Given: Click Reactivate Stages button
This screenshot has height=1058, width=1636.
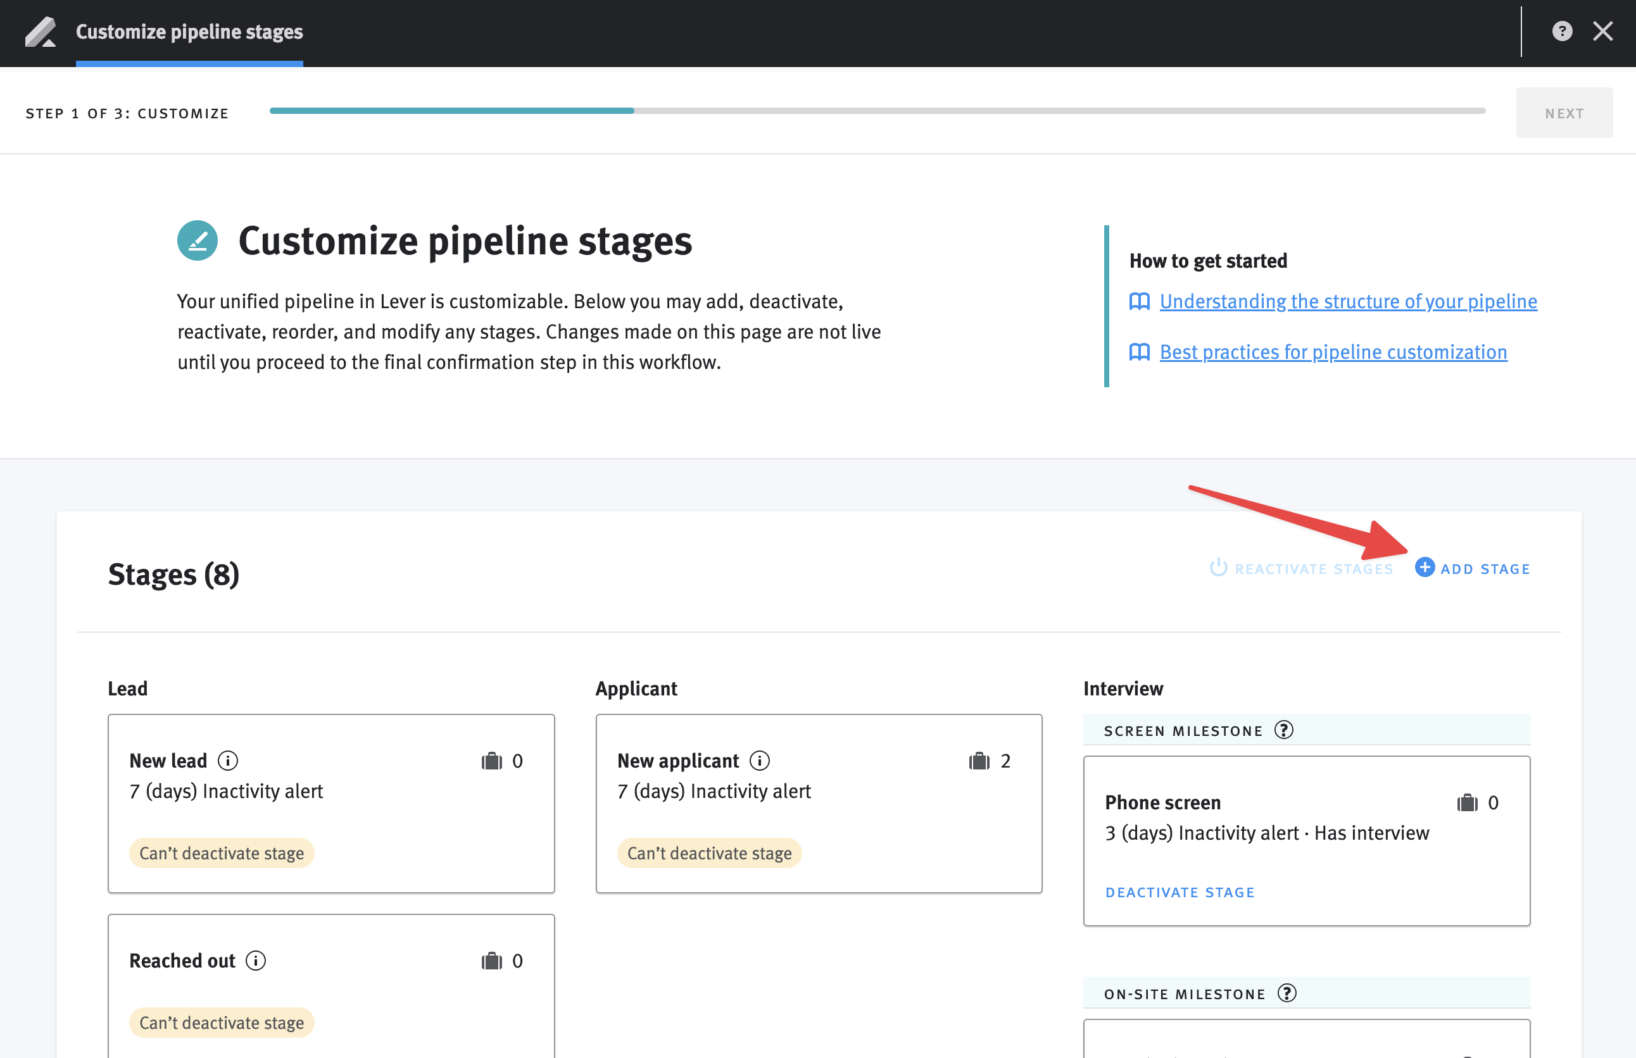Looking at the screenshot, I should point(1300,568).
